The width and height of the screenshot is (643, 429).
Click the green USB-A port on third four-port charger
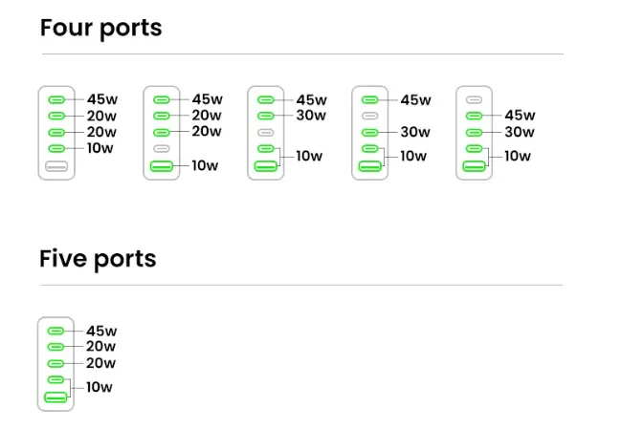[266, 168]
